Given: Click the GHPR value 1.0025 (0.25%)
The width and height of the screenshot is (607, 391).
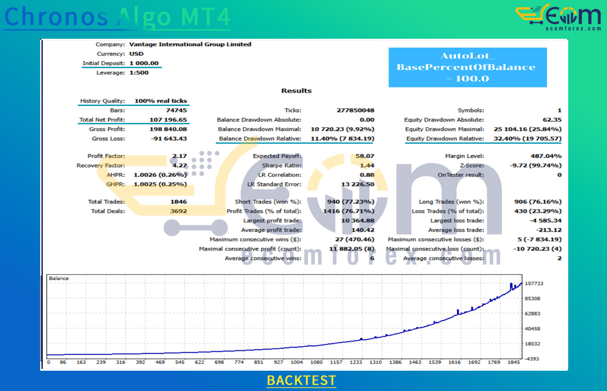Looking at the screenshot, I should click(x=161, y=185).
